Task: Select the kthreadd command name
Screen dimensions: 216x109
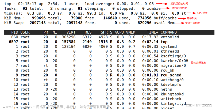Action: (x=170, y=51)
